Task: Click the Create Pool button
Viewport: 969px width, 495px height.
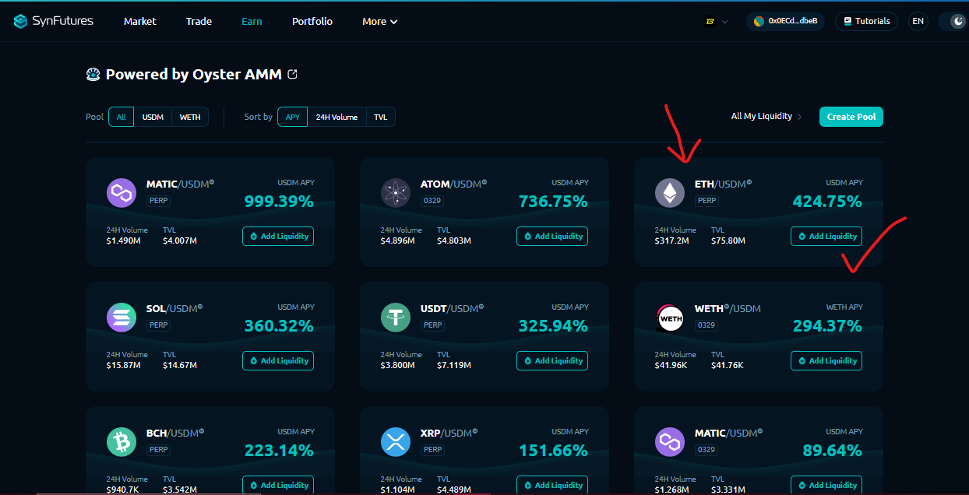Action: (851, 117)
